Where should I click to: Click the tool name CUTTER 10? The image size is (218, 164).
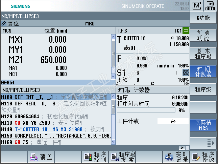(x=135, y=38)
